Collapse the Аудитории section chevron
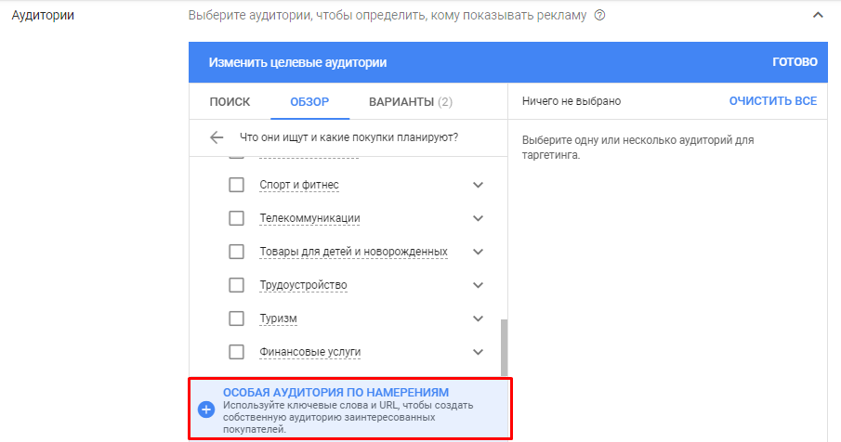This screenshot has height=442, width=841. (818, 16)
